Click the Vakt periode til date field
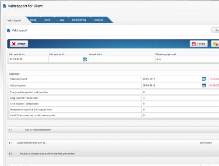The image size is (219, 166). pos(66,59)
